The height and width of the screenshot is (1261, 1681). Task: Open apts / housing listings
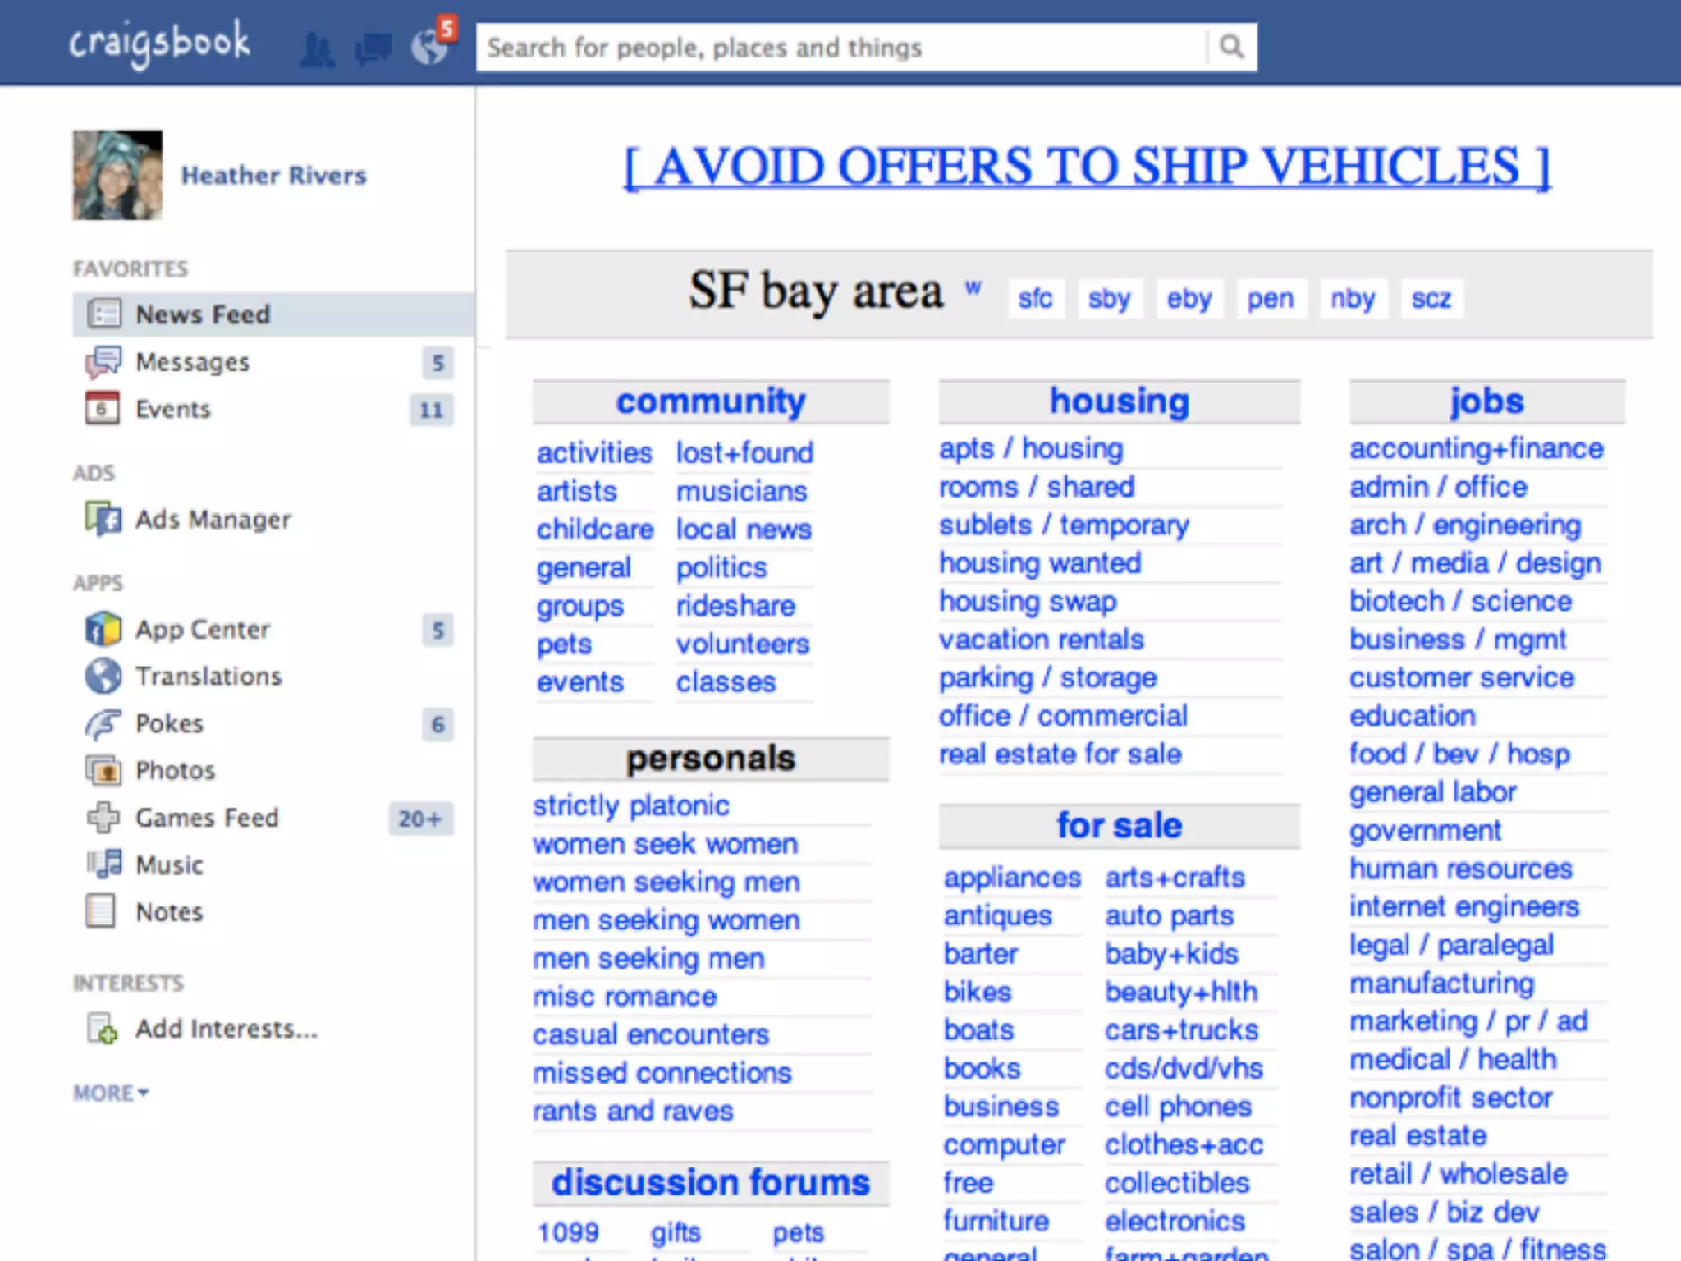1031,449
